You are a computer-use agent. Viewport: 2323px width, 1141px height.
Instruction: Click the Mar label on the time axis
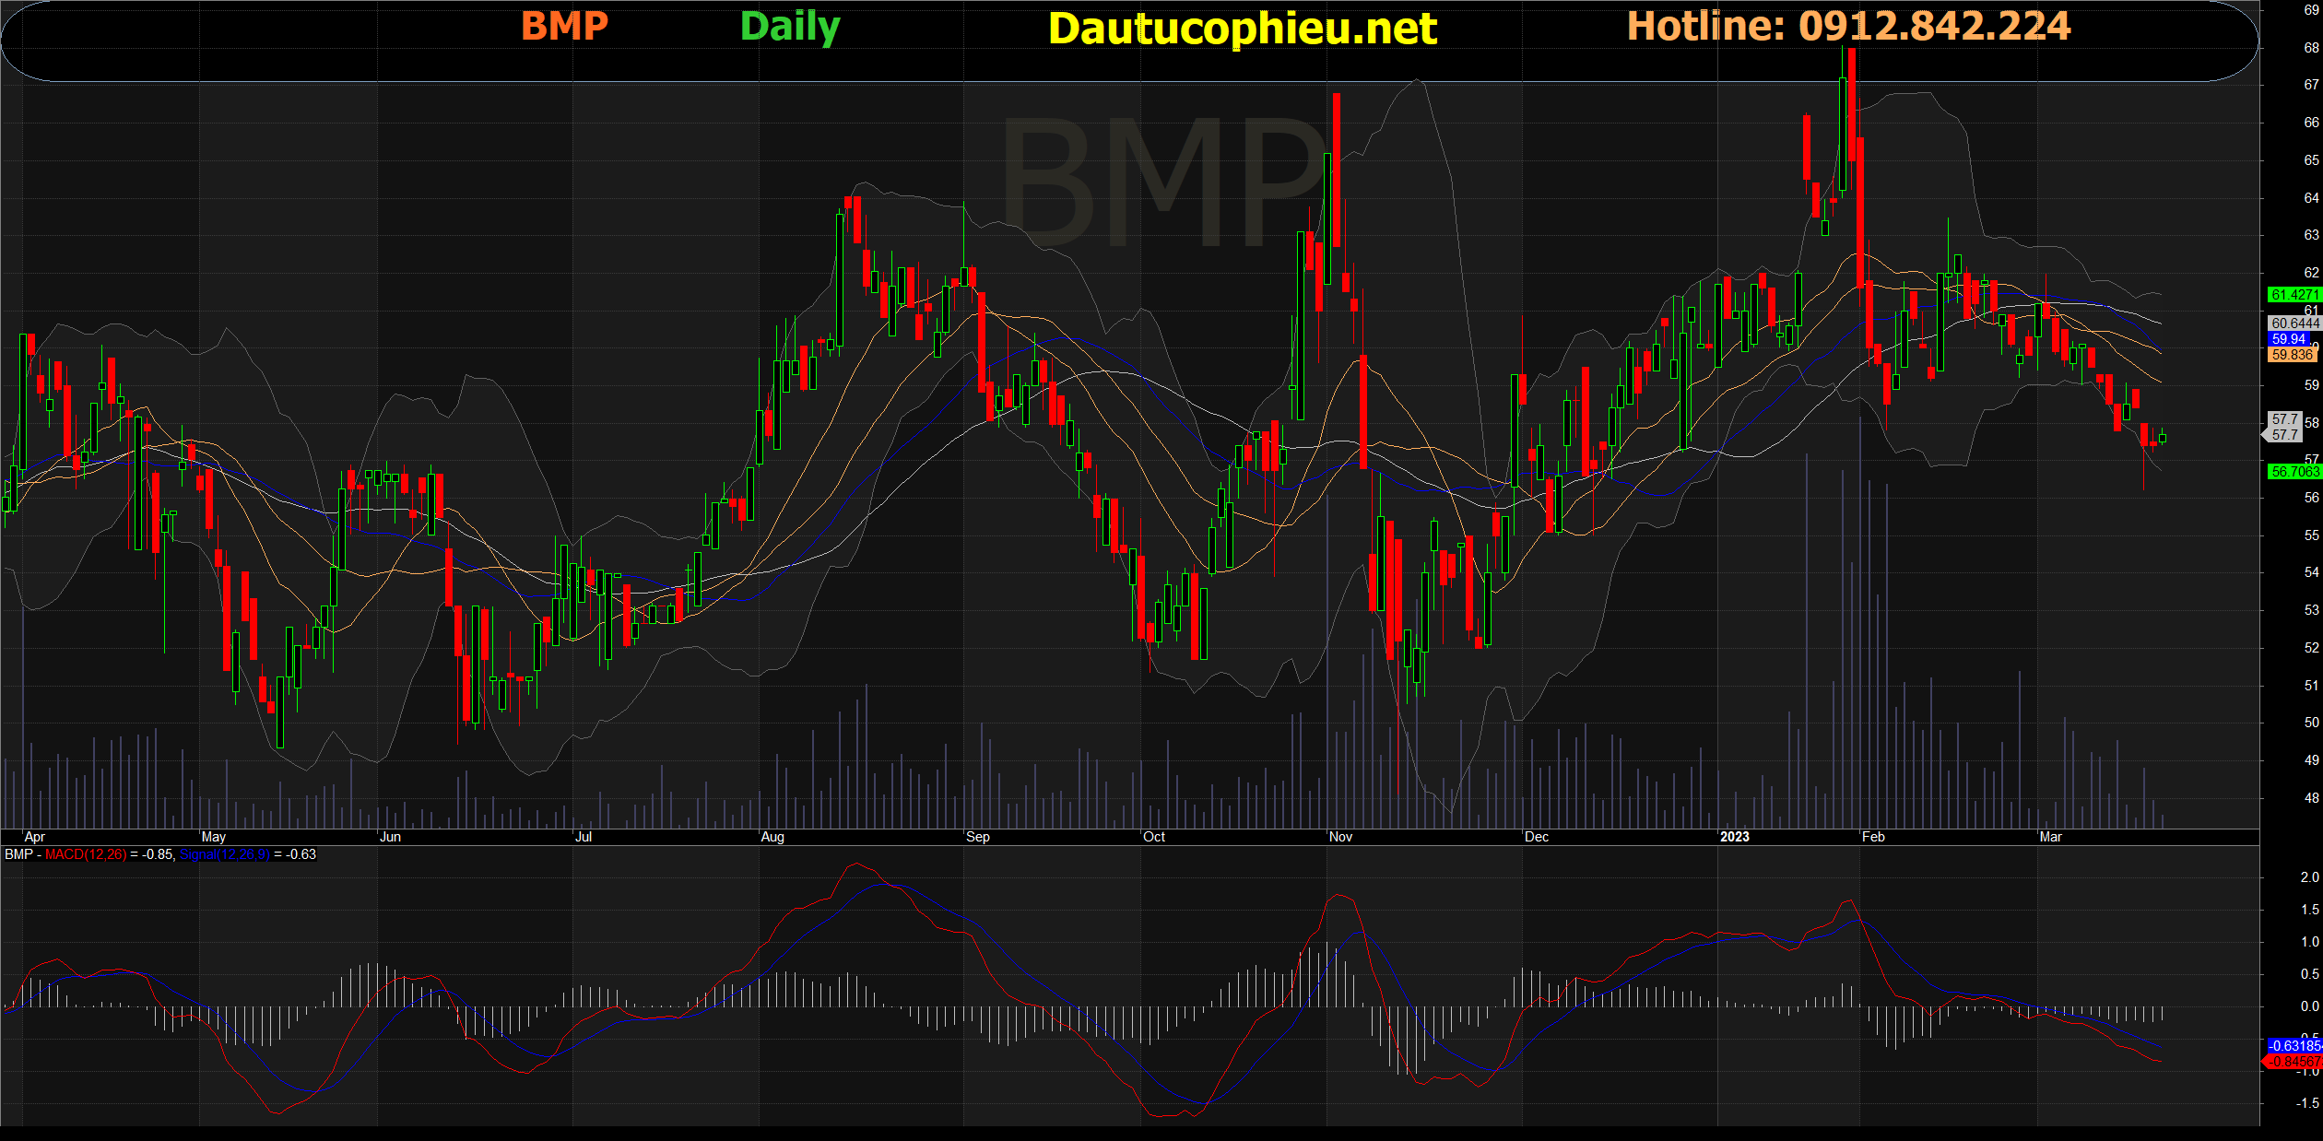click(2050, 837)
